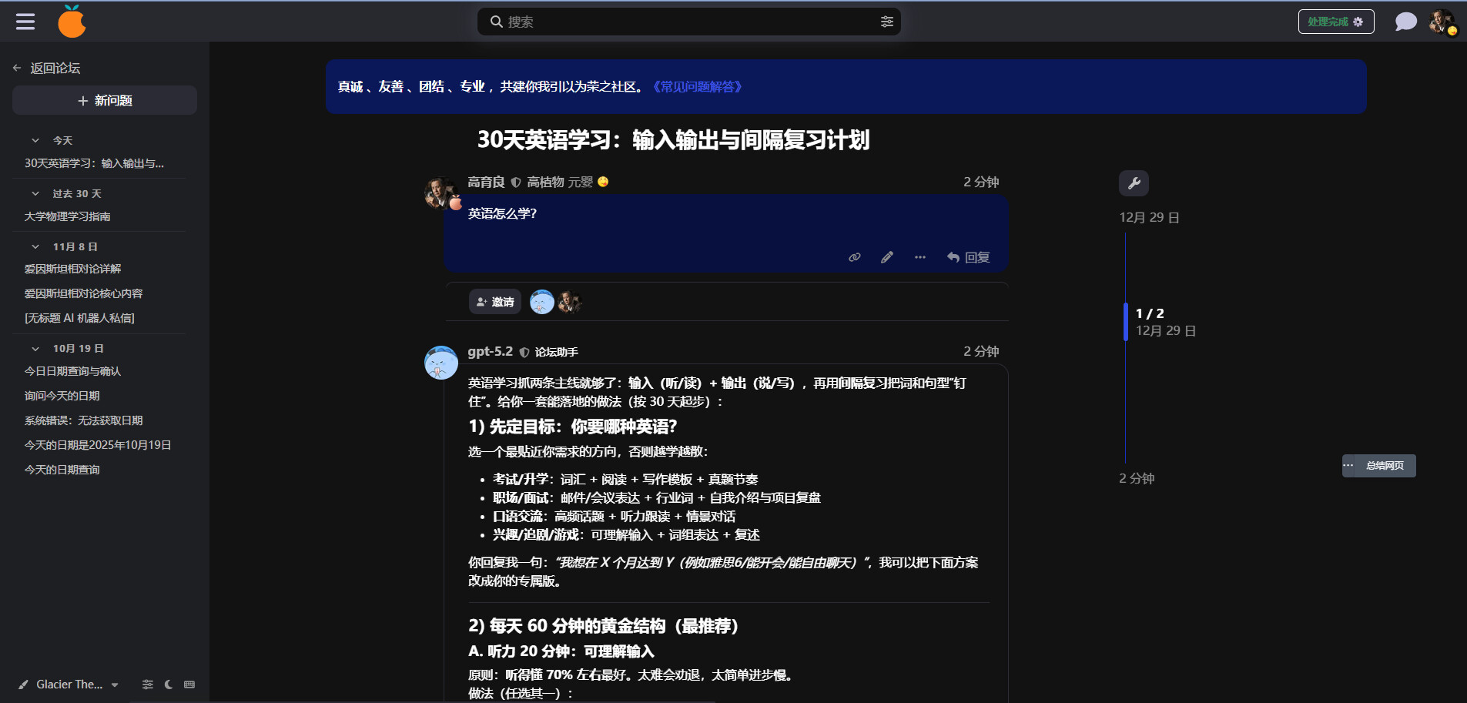Viewport: 1467px width, 703px height.
Task: Select 爱因斯坦相对论详解 from sidebar list
Action: pyautogui.click(x=73, y=269)
